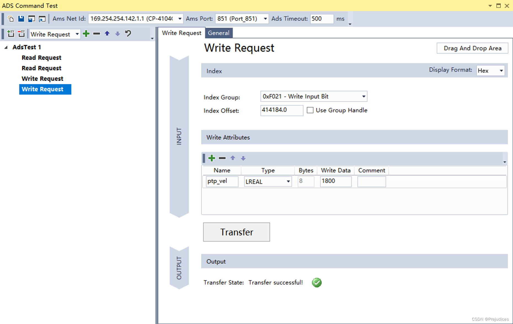Click the Index Offset input field
Viewport: 513px width, 324px height.
(x=282, y=110)
